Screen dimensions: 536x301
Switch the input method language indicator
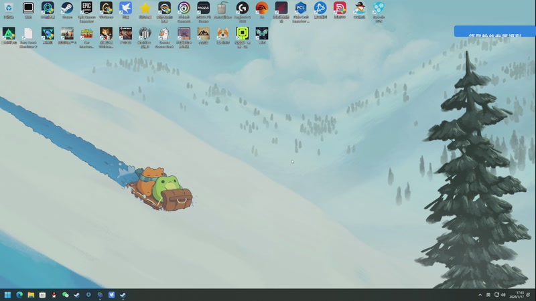[x=488, y=295]
